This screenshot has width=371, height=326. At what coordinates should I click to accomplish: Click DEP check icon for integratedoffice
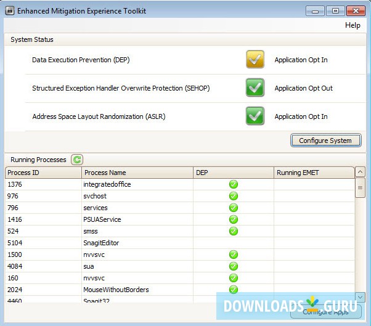pos(234,184)
